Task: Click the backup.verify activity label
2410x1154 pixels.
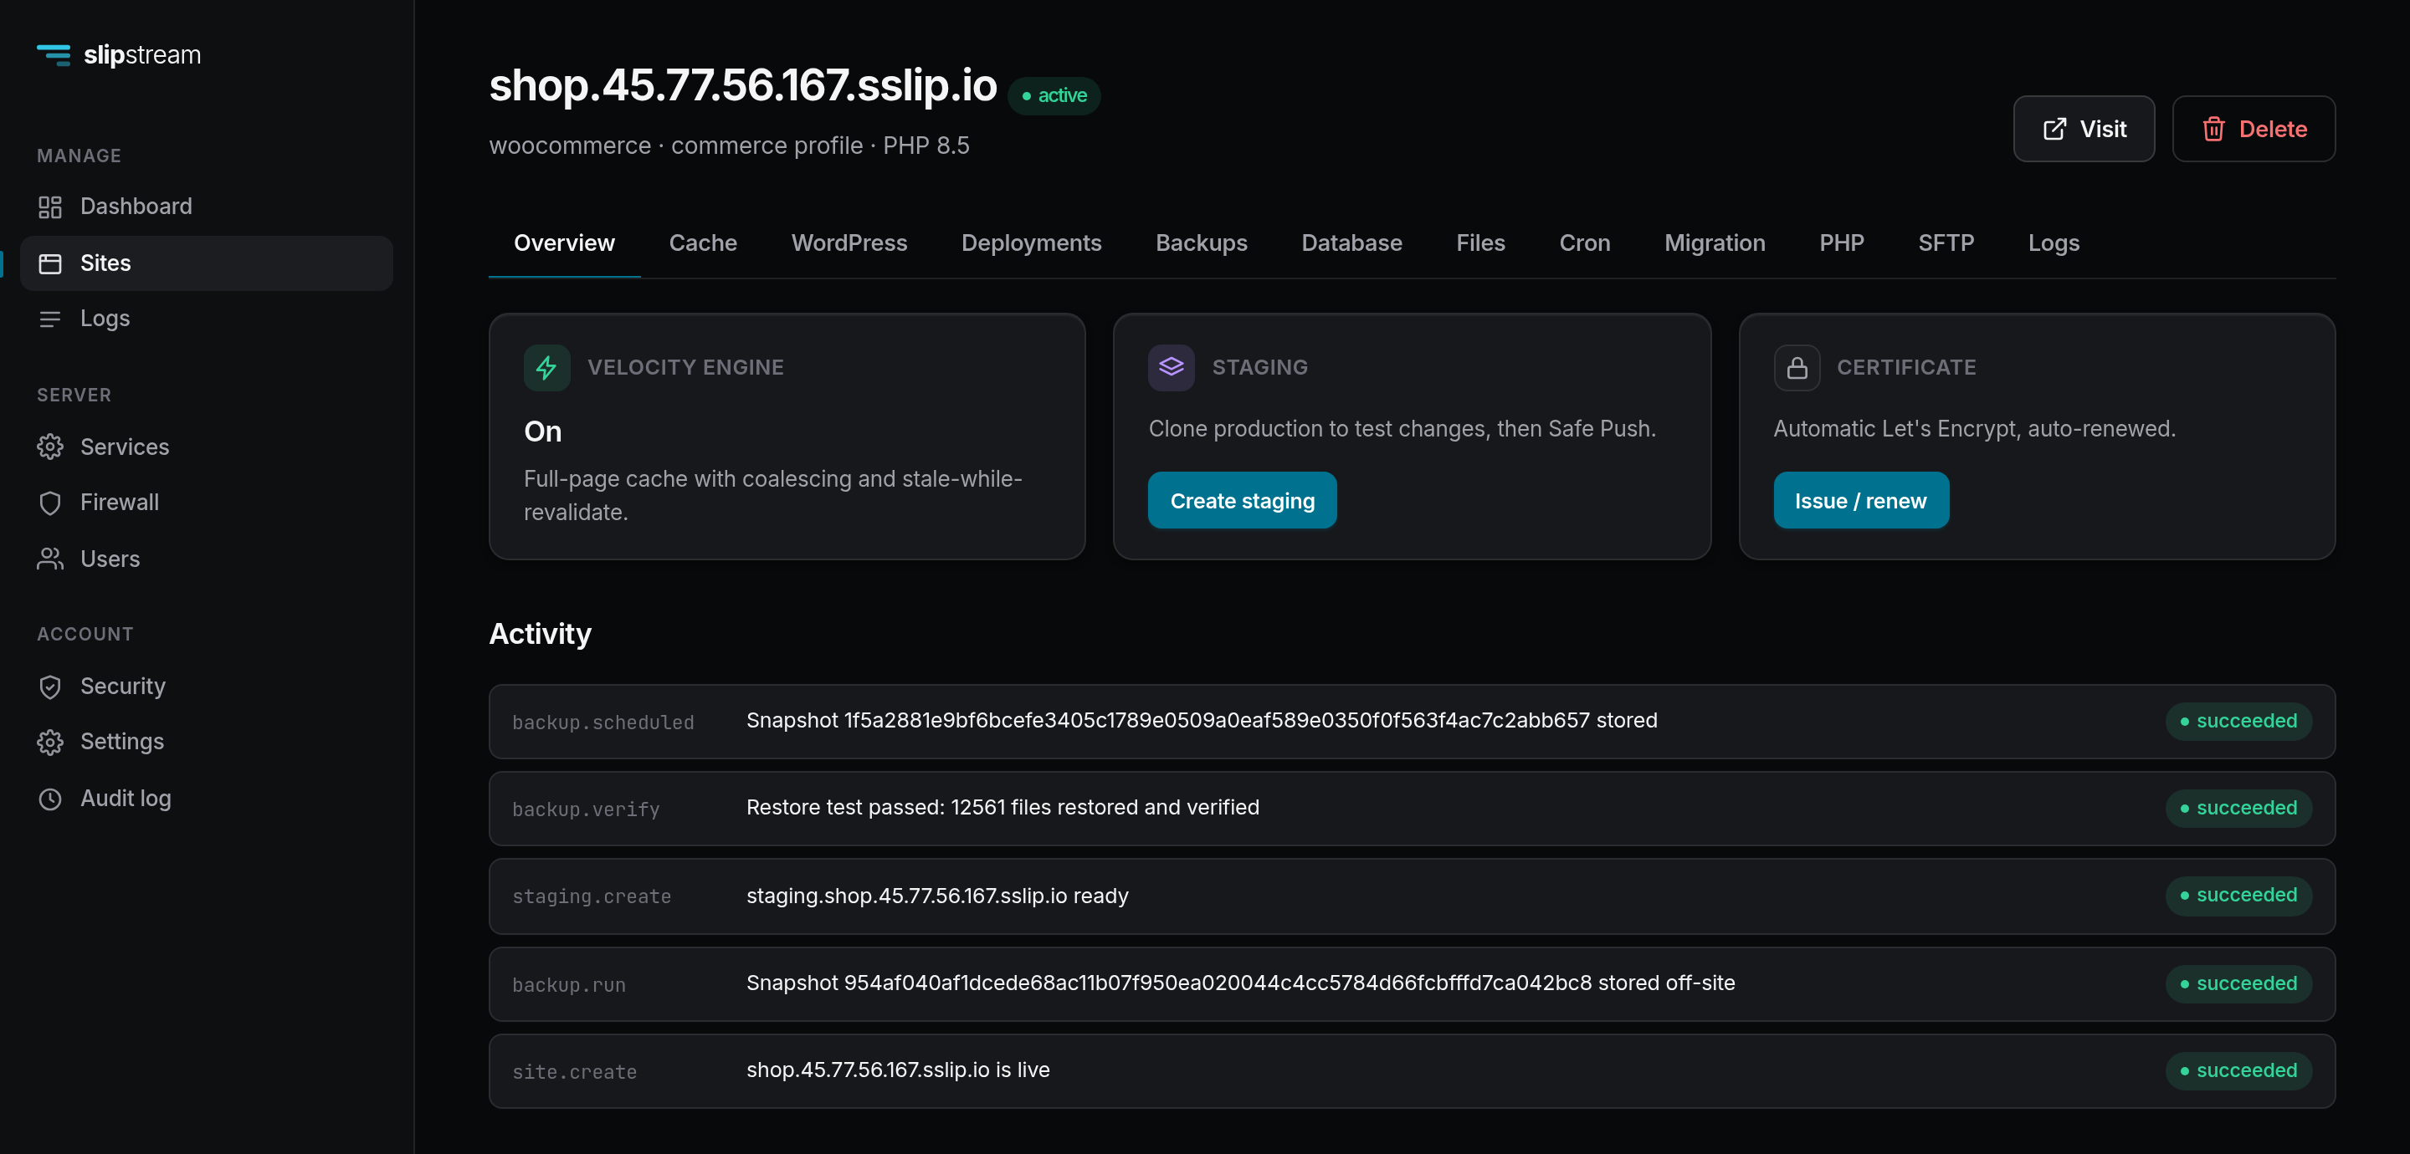Action: pos(586,809)
